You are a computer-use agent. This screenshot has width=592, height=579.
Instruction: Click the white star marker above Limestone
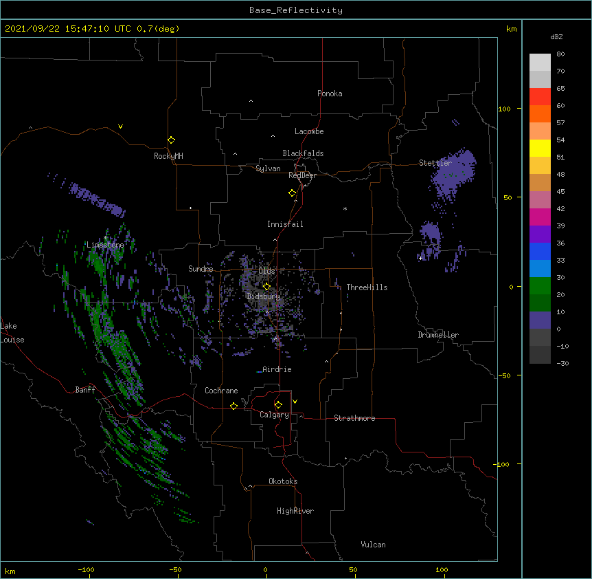[x=105, y=238]
